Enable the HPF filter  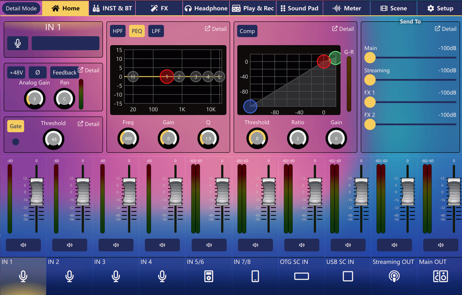point(118,31)
